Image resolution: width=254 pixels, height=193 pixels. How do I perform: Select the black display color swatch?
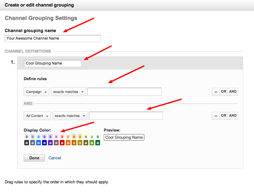click(x=26, y=143)
